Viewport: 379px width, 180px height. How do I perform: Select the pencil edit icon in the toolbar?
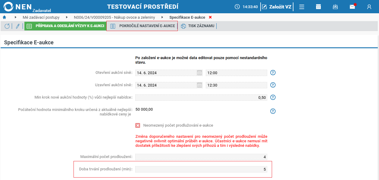(x=17, y=26)
